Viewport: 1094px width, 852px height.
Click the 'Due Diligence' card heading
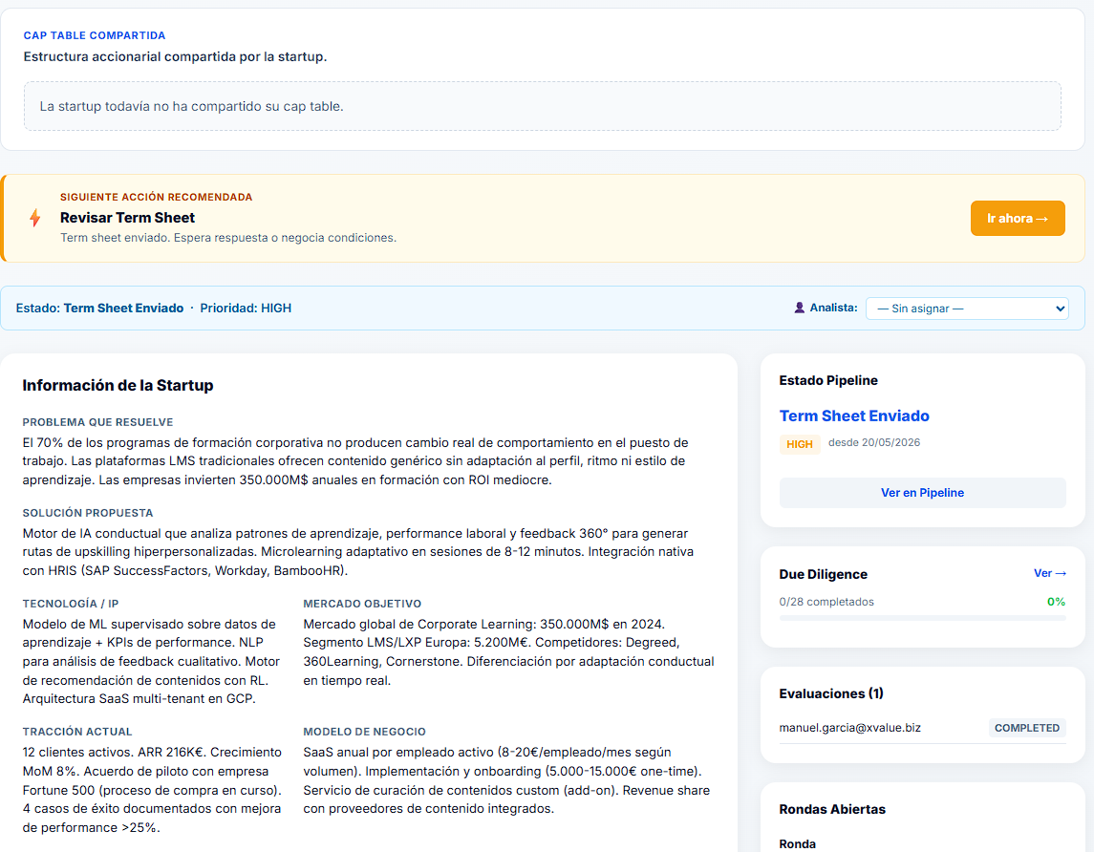tap(824, 574)
